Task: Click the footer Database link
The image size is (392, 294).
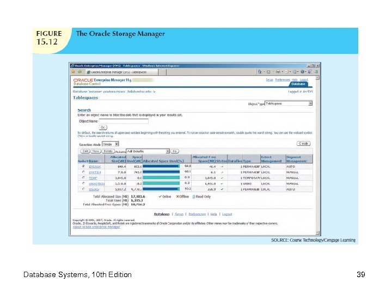Action: coord(162,215)
